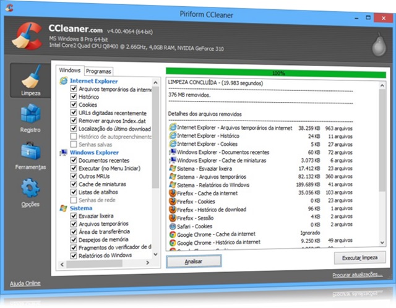Open the Opções gear section
Screen dimensions: 396x308
pos(30,193)
